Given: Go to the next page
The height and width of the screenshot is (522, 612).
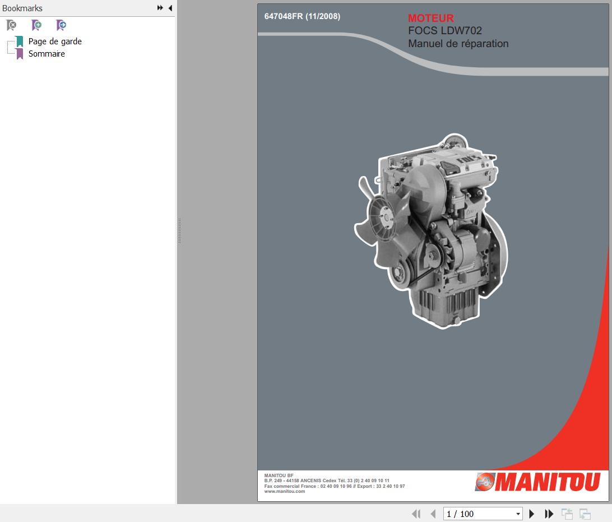Looking at the screenshot, I should click(x=531, y=514).
